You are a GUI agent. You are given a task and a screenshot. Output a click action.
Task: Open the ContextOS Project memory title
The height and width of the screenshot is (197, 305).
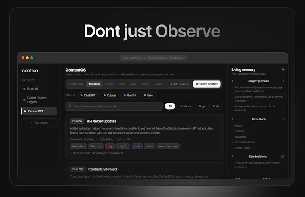pyautogui.click(x=103, y=170)
